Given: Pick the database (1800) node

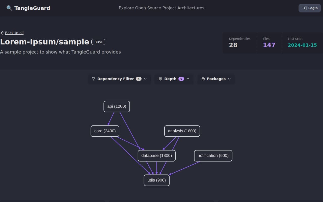Looking at the screenshot, I should (156, 156).
